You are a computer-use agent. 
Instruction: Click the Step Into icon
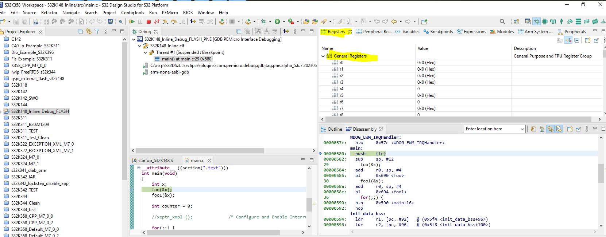[x=165, y=22]
